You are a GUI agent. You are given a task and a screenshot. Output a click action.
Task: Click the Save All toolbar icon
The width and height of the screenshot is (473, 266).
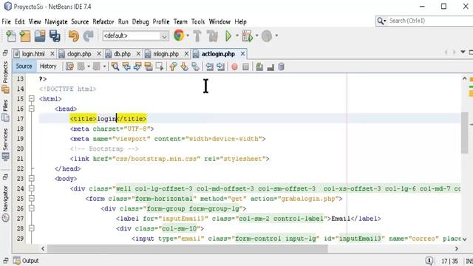pos(55,36)
